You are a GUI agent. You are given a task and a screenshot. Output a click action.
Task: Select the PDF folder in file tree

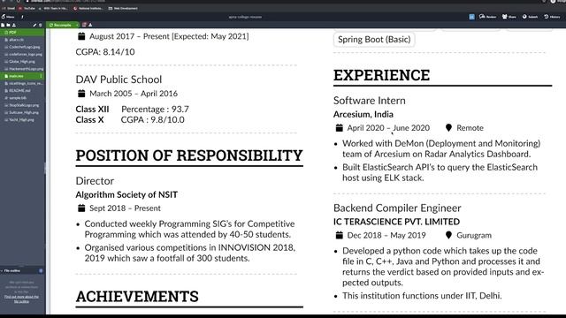click(22, 33)
